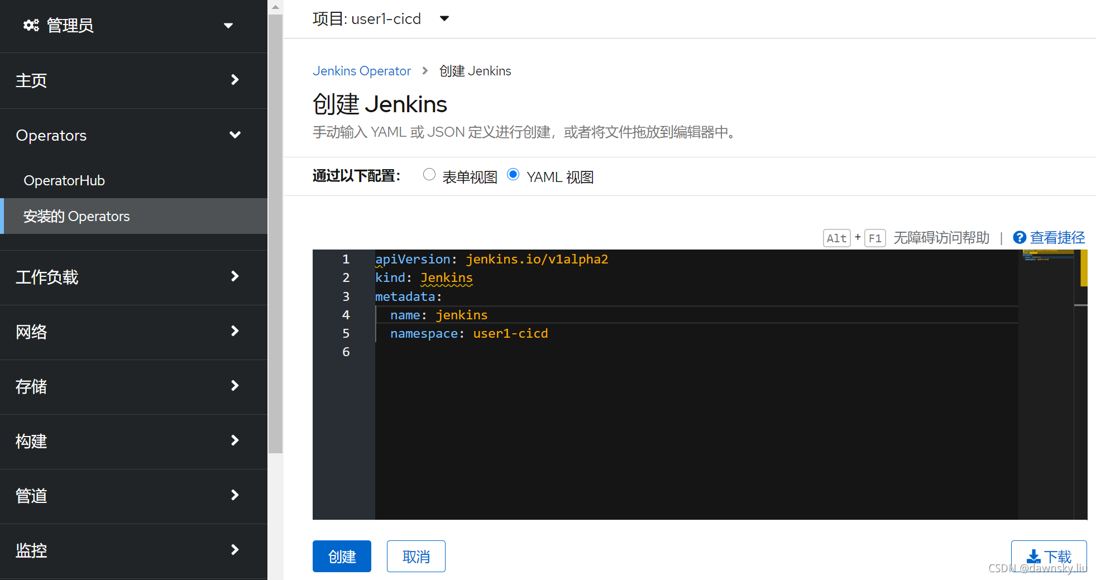
Task: Select 安装的 Operators menu item
Action: coord(133,216)
